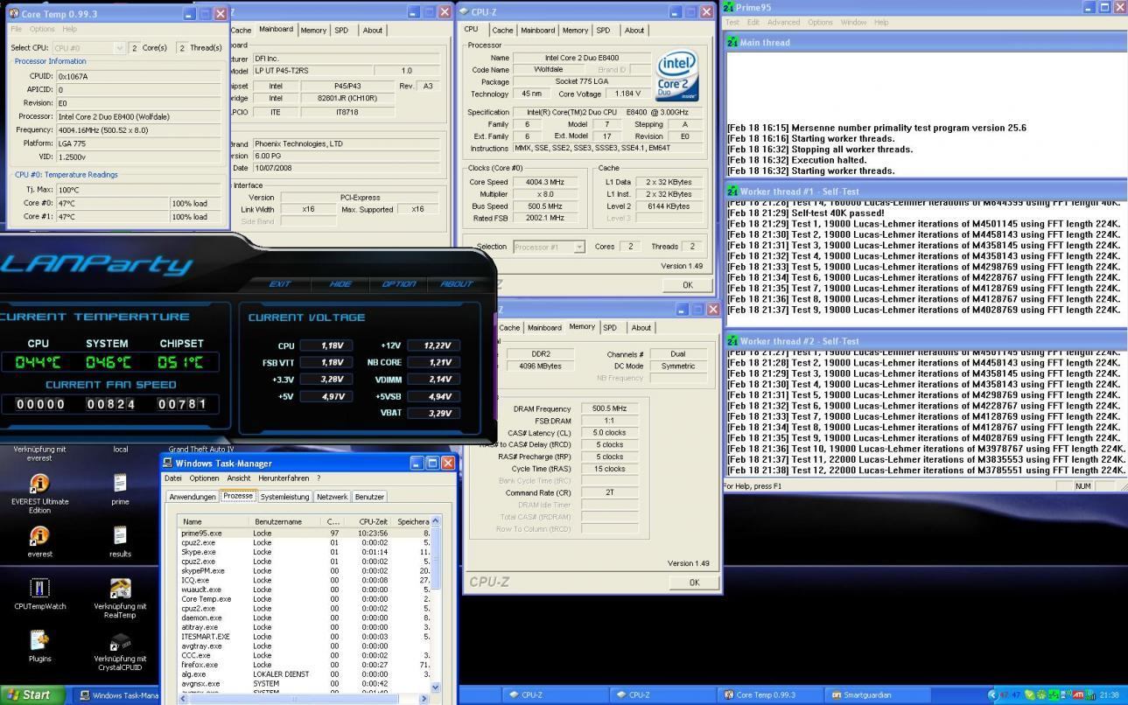Click the taskbar clock showing 21:38

pyautogui.click(x=1110, y=695)
